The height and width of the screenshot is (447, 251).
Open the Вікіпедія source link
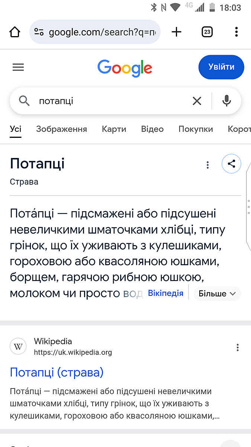pos(165,293)
